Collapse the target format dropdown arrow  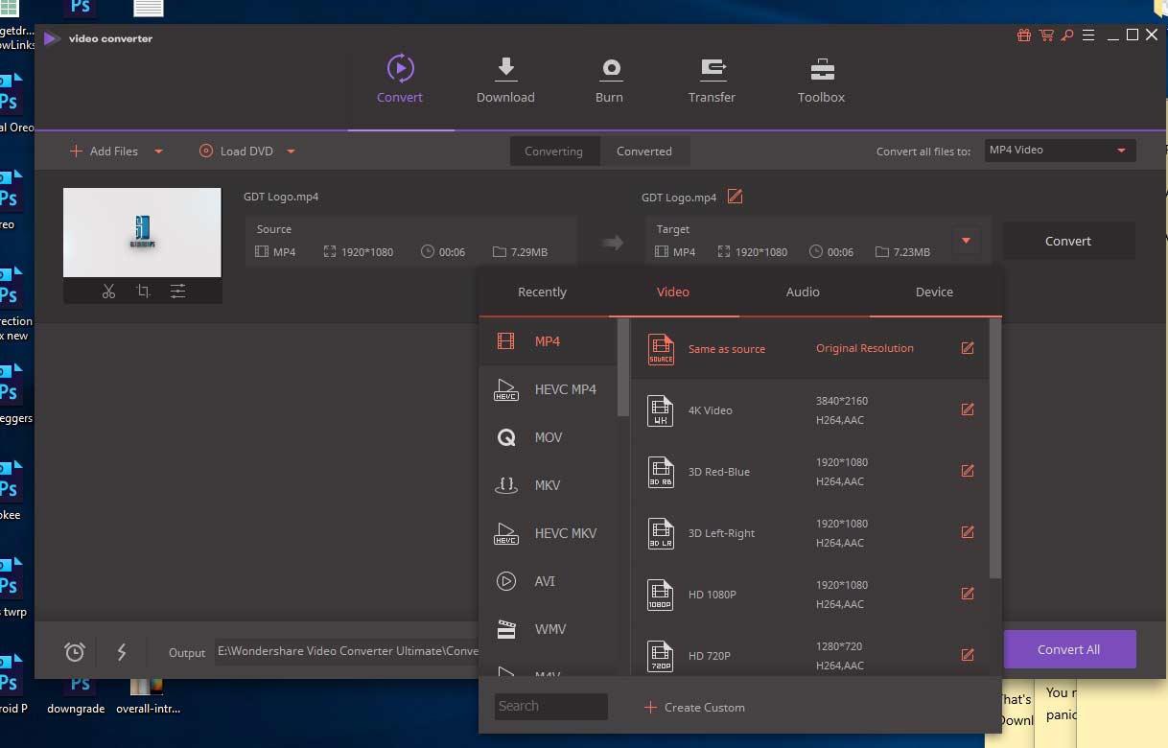[x=966, y=241]
